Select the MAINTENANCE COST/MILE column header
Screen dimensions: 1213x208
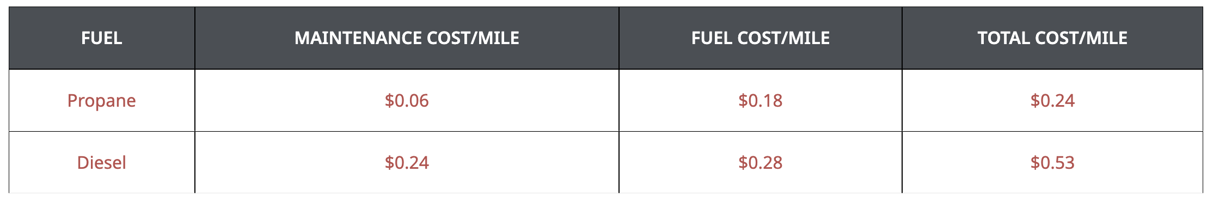407,38
